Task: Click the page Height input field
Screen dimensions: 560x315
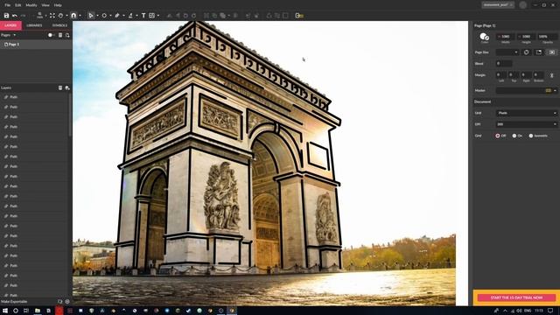Action: click(526, 37)
